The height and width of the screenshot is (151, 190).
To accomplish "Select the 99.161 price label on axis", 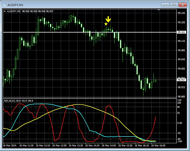I will point(181,32).
